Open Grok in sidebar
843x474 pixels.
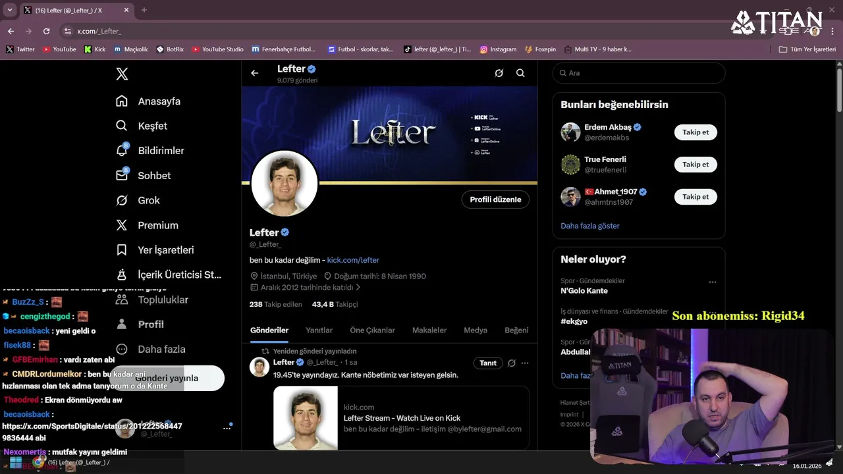click(138, 200)
